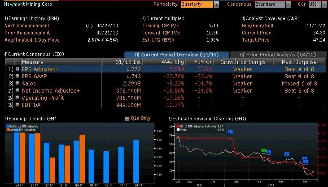The height and width of the screenshot is (187, 328).
Task: Click the Newmont Mining Corp title
Action: pyautogui.click(x=28, y=4)
